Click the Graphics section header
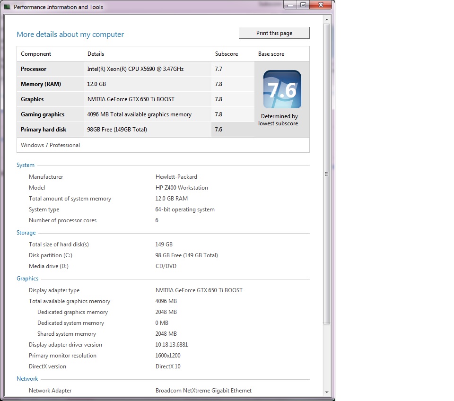This screenshot has width=454, height=401. [x=27, y=279]
